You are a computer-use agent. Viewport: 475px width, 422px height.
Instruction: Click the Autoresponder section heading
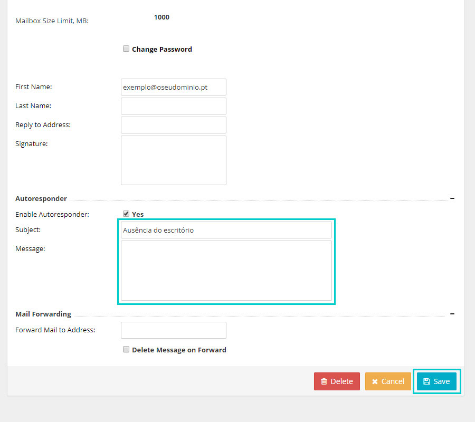[x=41, y=199]
